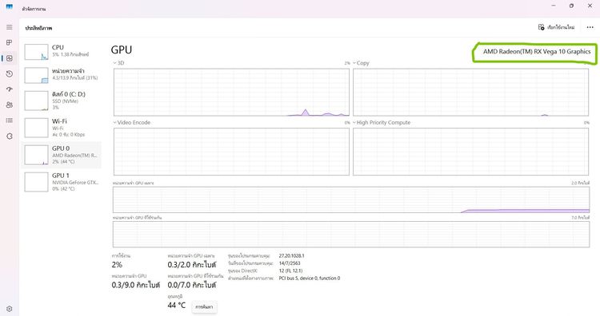The image size is (600, 316).
Task: Click PCI bus 5 location text
Action: 309,278
